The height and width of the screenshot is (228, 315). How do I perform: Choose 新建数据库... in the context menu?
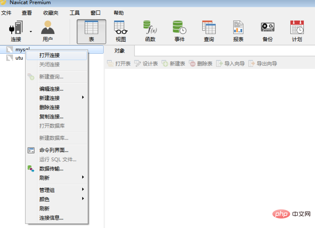point(57,138)
